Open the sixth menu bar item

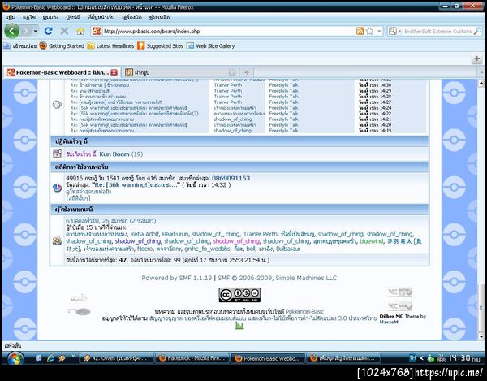132,17
